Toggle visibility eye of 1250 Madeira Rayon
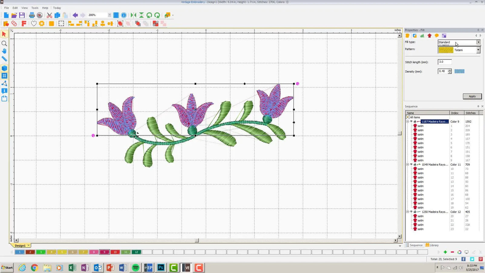This screenshot has width=485, height=273. click(411, 212)
